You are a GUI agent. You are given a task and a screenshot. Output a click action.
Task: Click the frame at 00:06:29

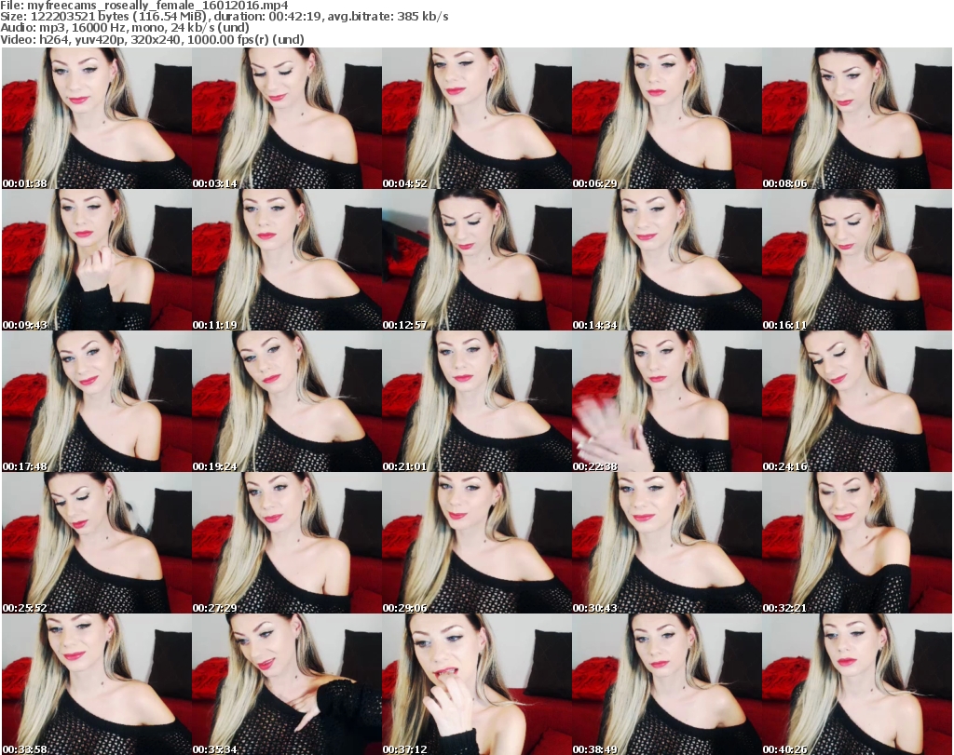[x=667, y=118]
